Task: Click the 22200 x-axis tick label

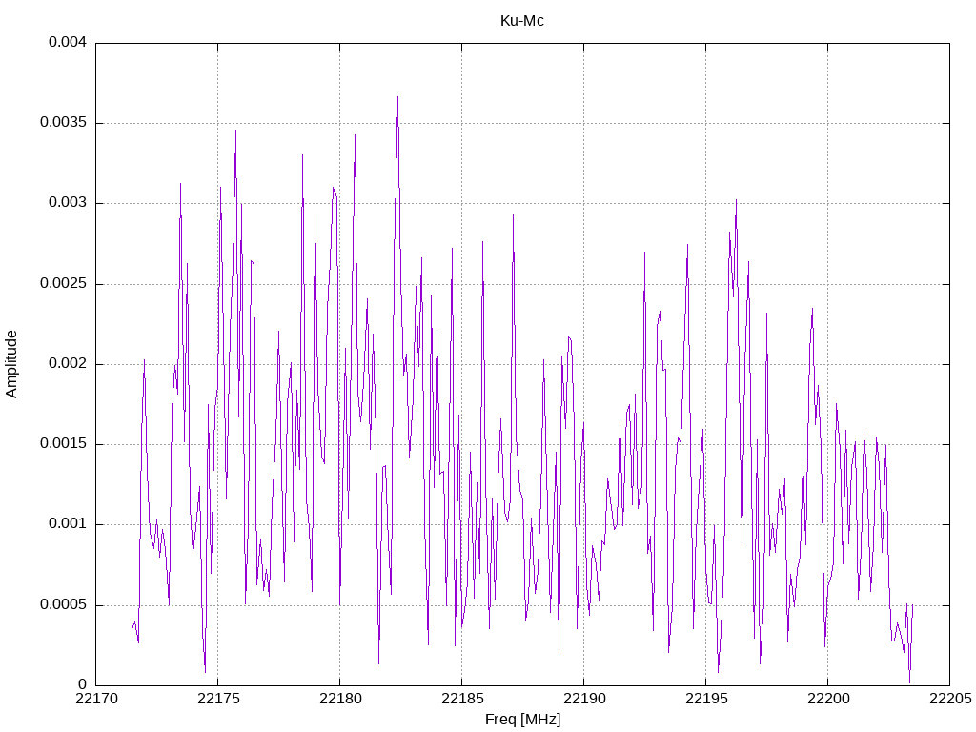Action: click(828, 699)
